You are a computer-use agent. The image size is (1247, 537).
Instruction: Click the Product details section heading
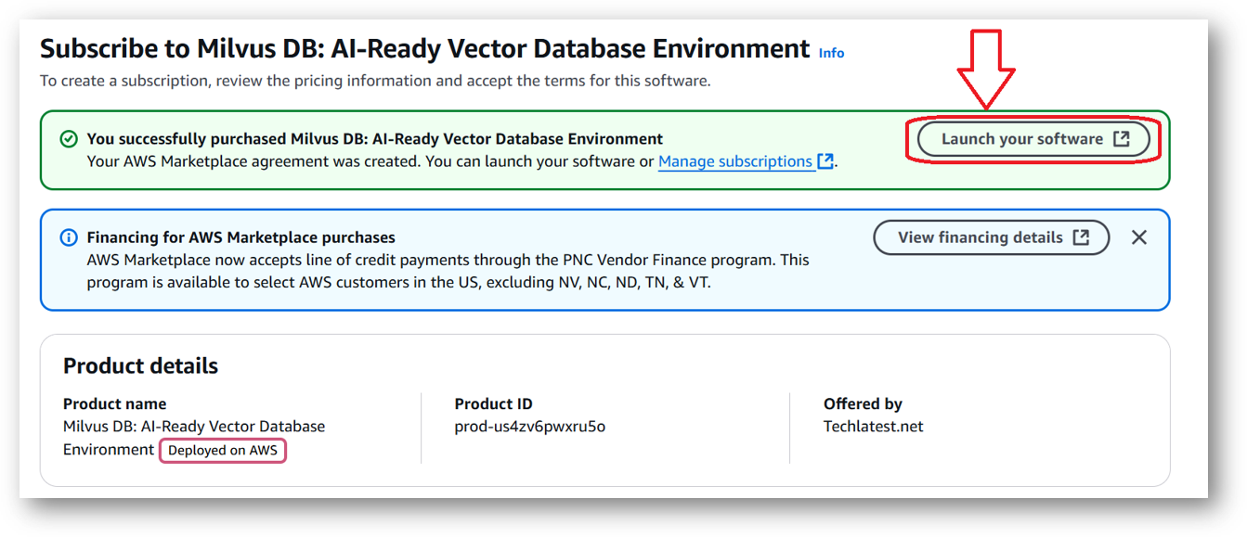[139, 365]
